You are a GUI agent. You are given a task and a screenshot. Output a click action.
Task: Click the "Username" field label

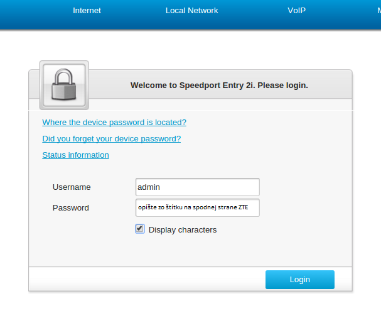pyautogui.click(x=72, y=187)
